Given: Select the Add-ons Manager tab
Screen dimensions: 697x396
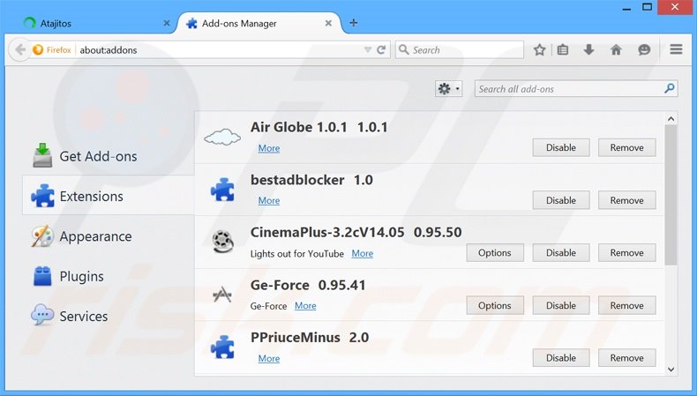Looking at the screenshot, I should 259,23.
